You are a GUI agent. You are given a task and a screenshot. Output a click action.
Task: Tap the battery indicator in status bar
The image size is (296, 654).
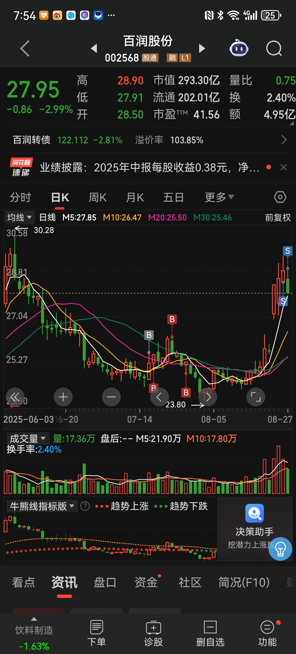click(x=271, y=16)
